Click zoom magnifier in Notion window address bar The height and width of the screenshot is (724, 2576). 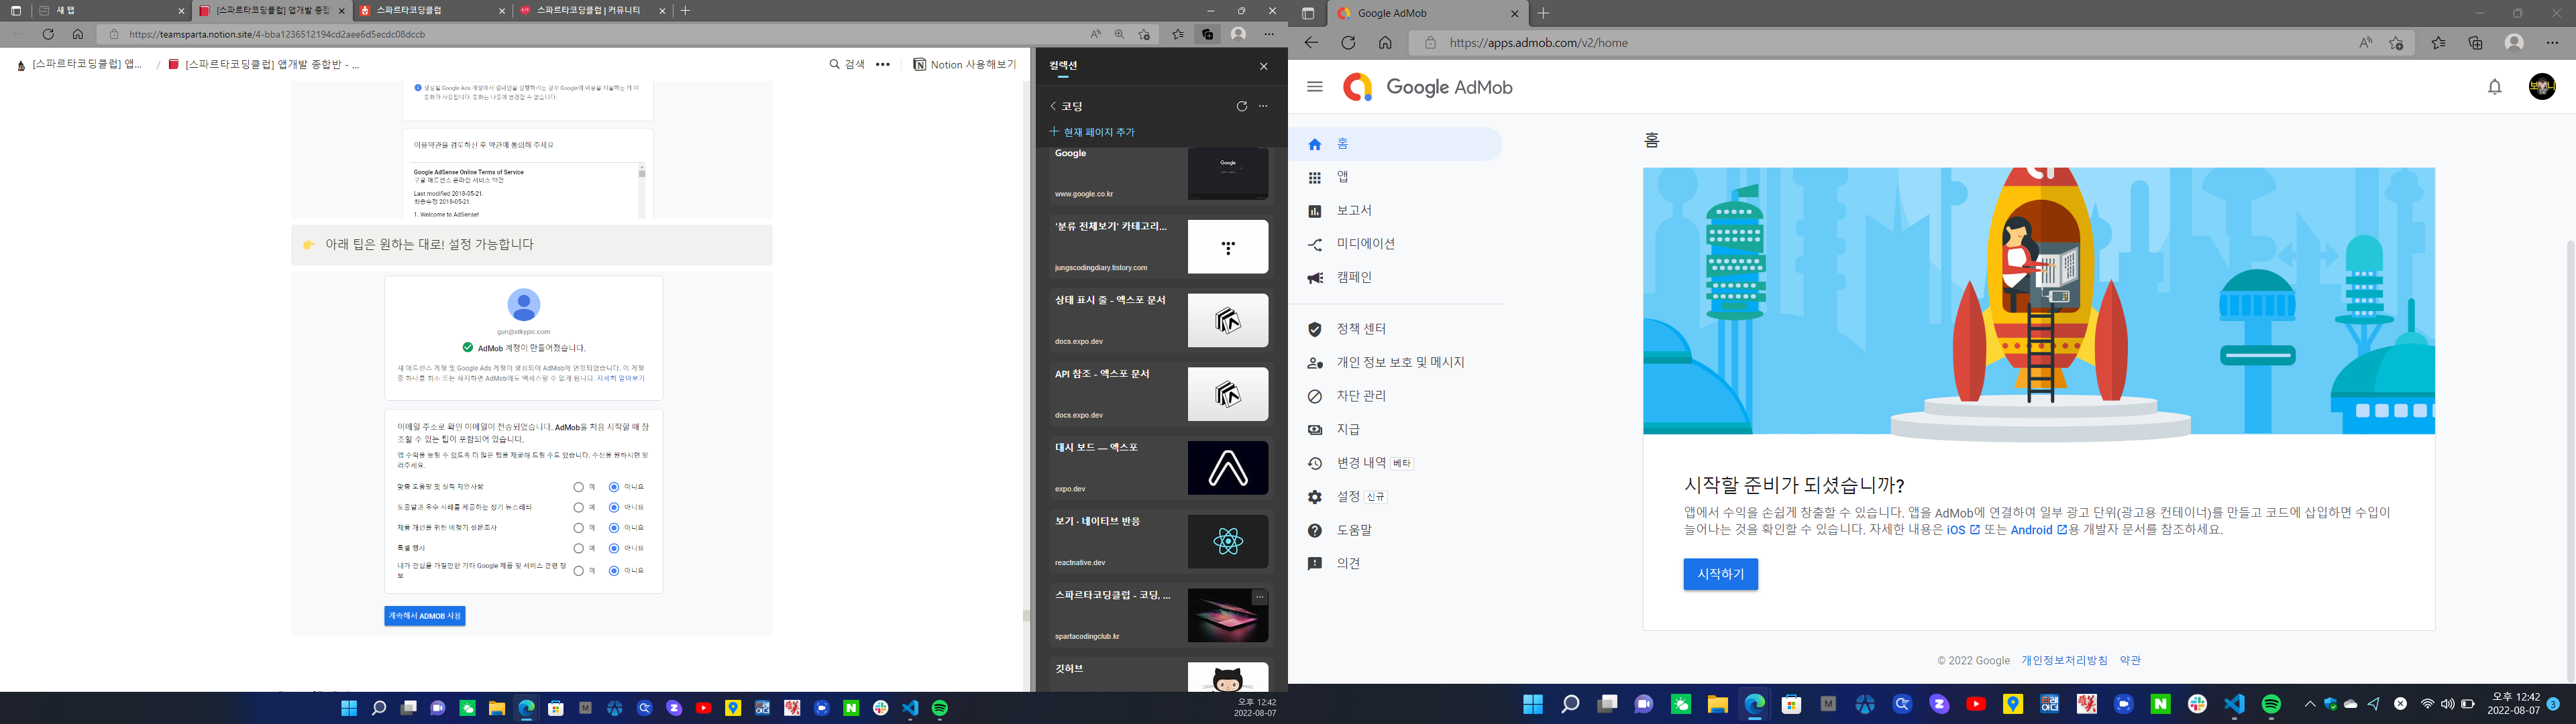pyautogui.click(x=1119, y=34)
